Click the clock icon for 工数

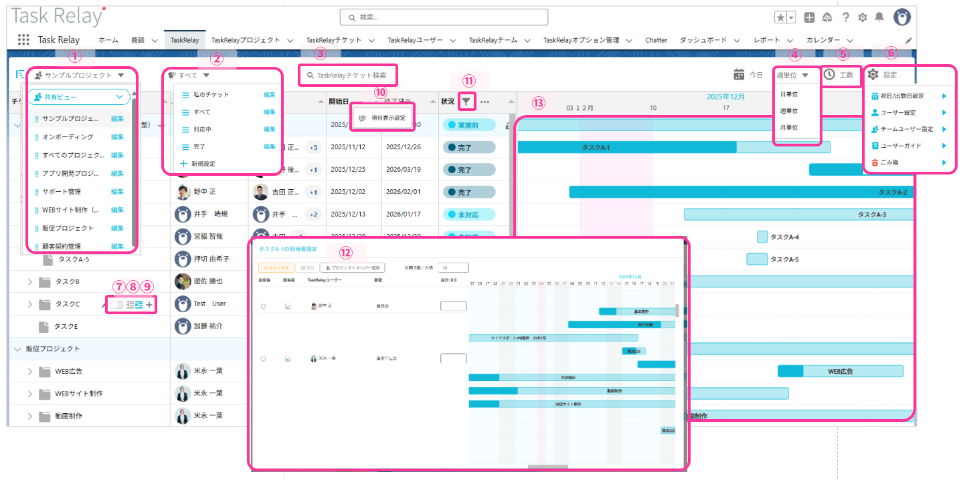click(830, 74)
